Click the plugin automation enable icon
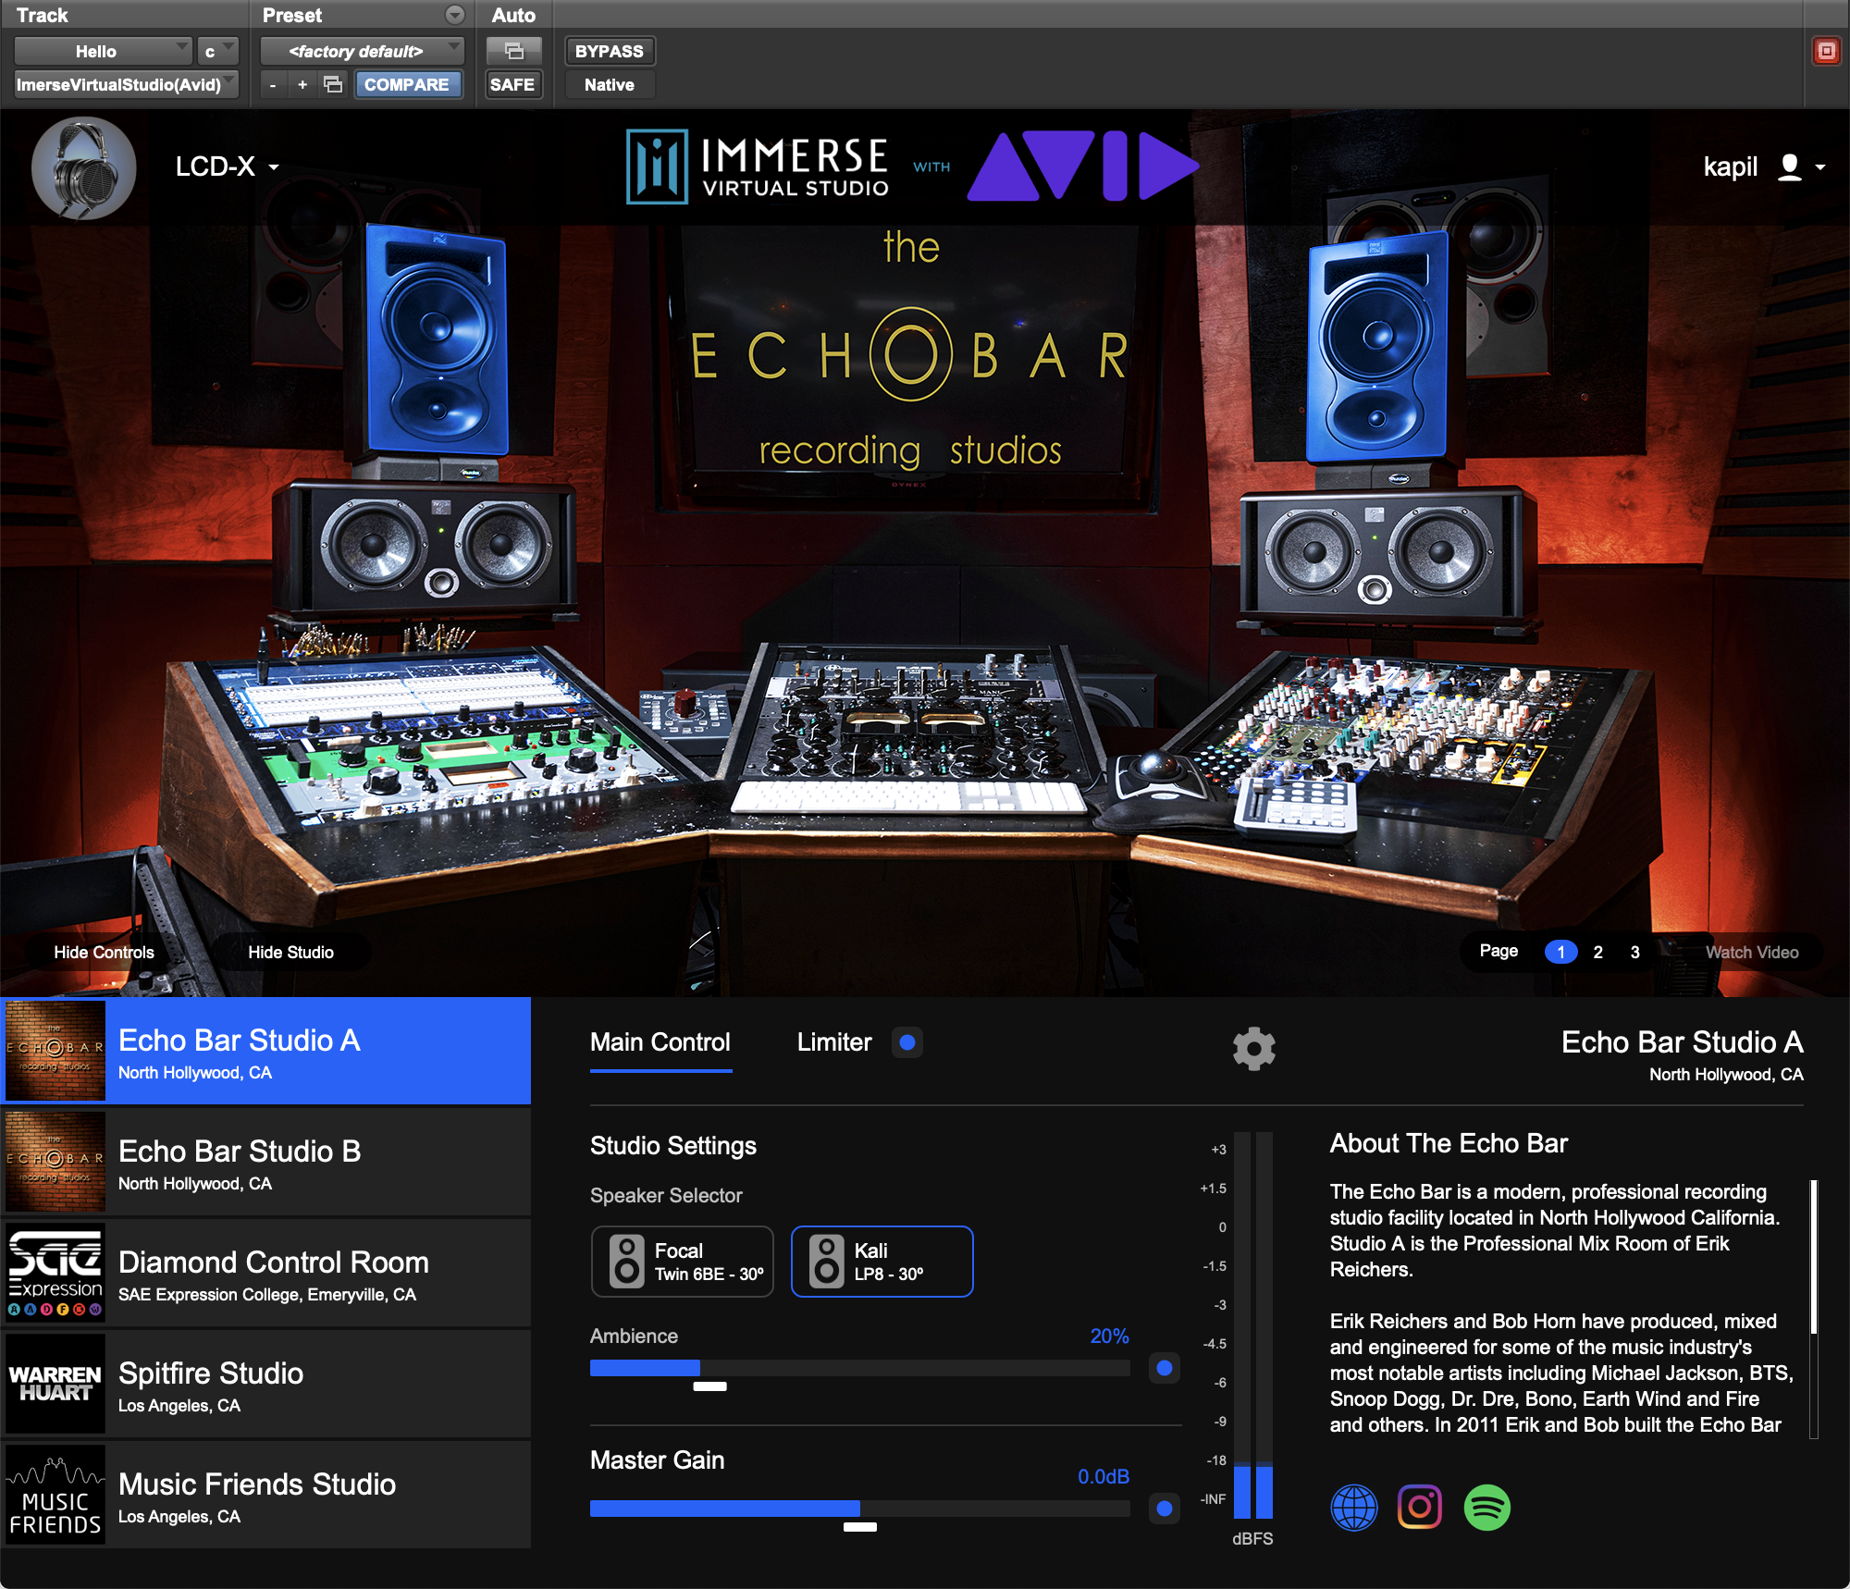The width and height of the screenshot is (1850, 1589). point(513,51)
